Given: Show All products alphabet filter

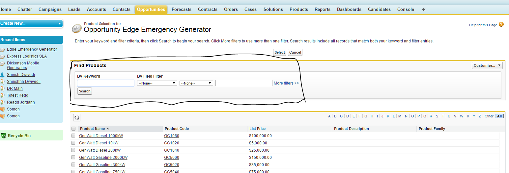Looking at the screenshot, I should (x=499, y=116).
